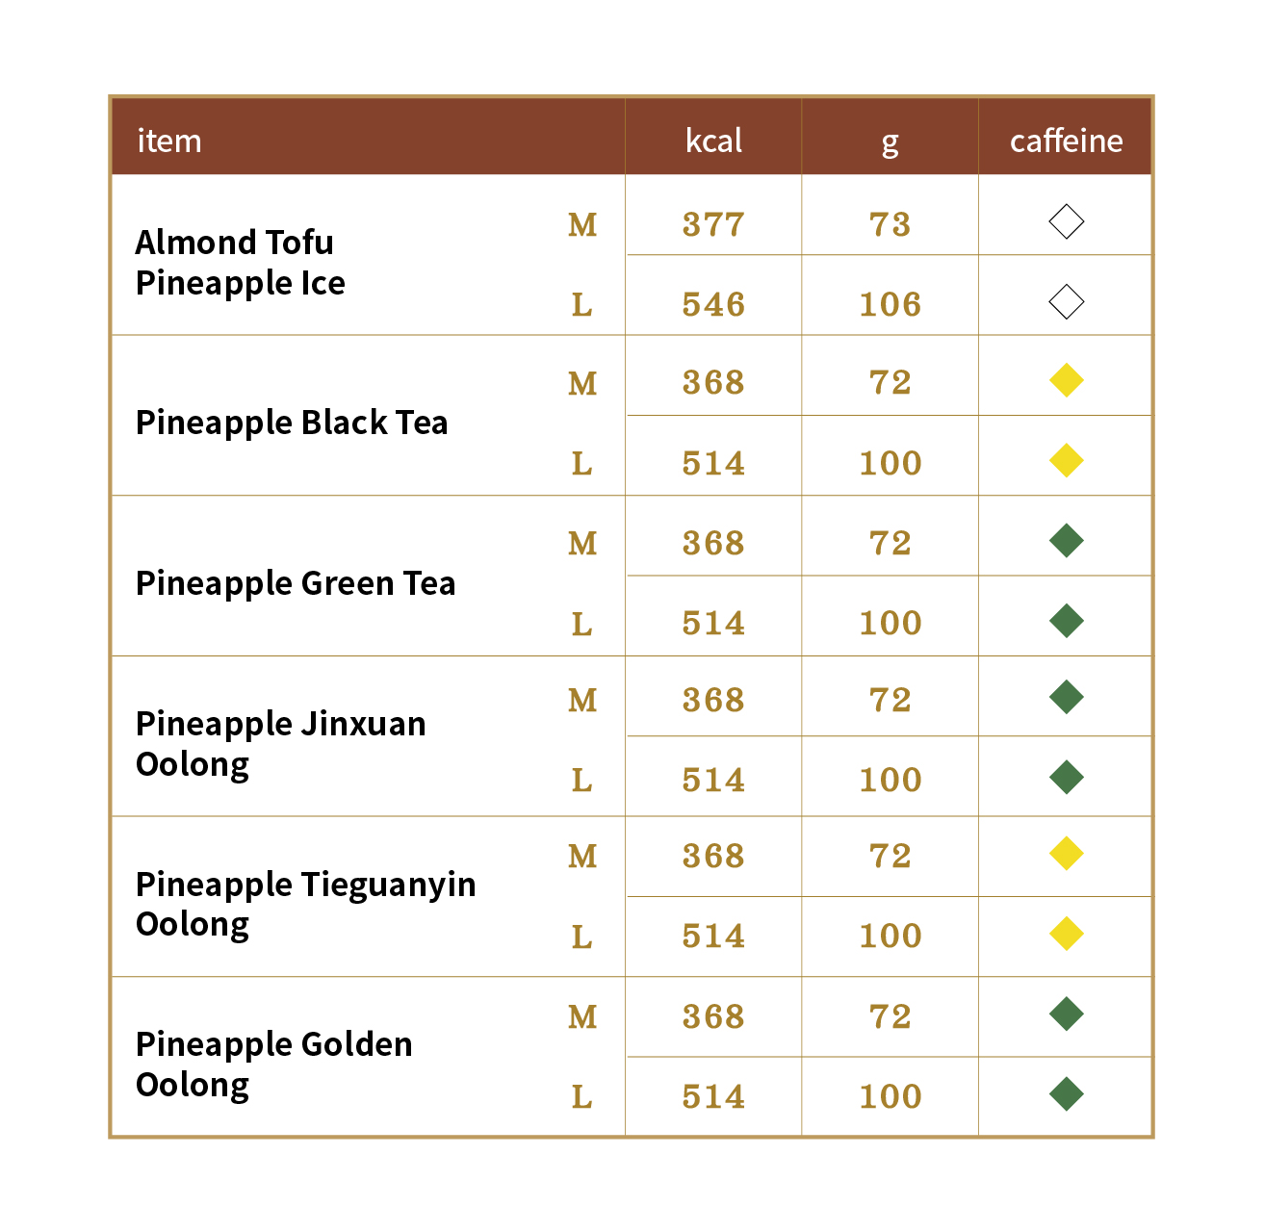The image size is (1265, 1232).
Task: Select the yellow diamond for Tieguanyin Oolong M
Action: (1066, 854)
